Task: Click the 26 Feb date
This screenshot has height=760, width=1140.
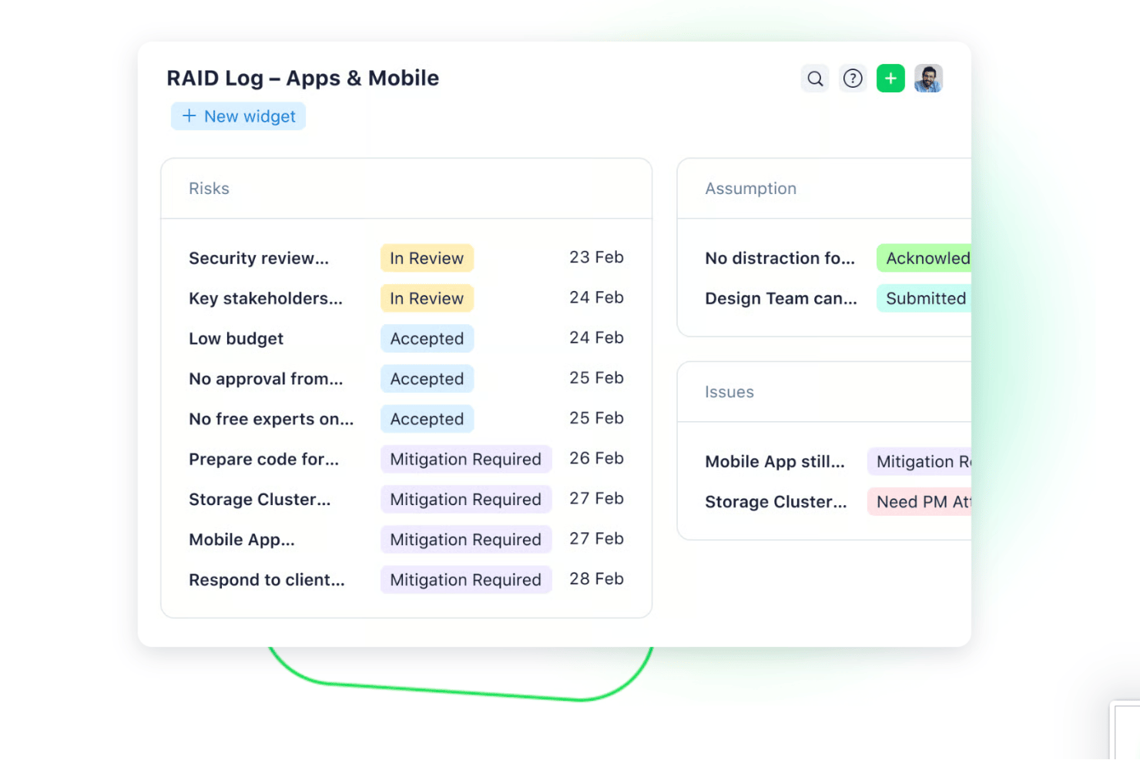Action: click(x=596, y=458)
